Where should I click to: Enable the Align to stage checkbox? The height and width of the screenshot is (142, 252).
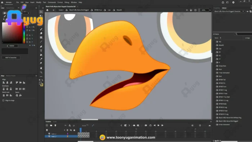[3, 101]
